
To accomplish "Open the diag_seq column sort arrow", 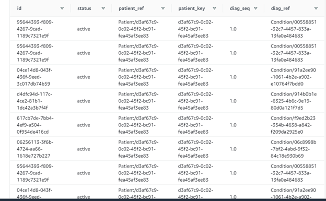I will click(255, 8).
